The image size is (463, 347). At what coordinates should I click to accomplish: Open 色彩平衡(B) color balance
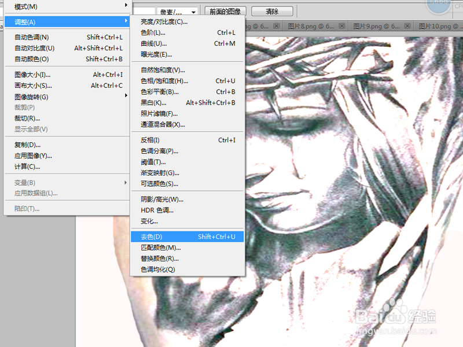[187, 92]
